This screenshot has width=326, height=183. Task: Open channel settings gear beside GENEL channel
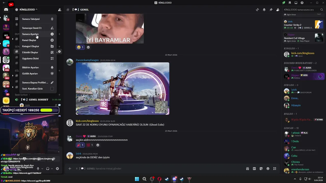click(x=59, y=52)
